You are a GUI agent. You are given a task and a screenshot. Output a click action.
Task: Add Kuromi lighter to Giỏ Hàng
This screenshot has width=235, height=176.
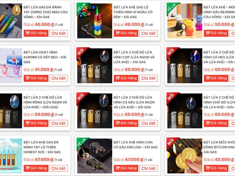36,78
